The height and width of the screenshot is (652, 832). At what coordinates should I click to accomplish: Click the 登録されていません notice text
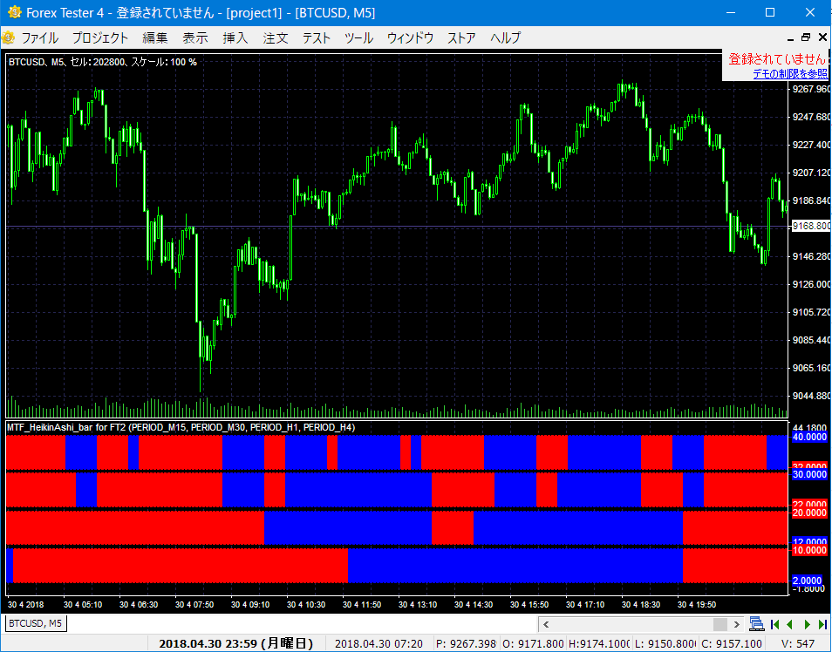(777, 59)
